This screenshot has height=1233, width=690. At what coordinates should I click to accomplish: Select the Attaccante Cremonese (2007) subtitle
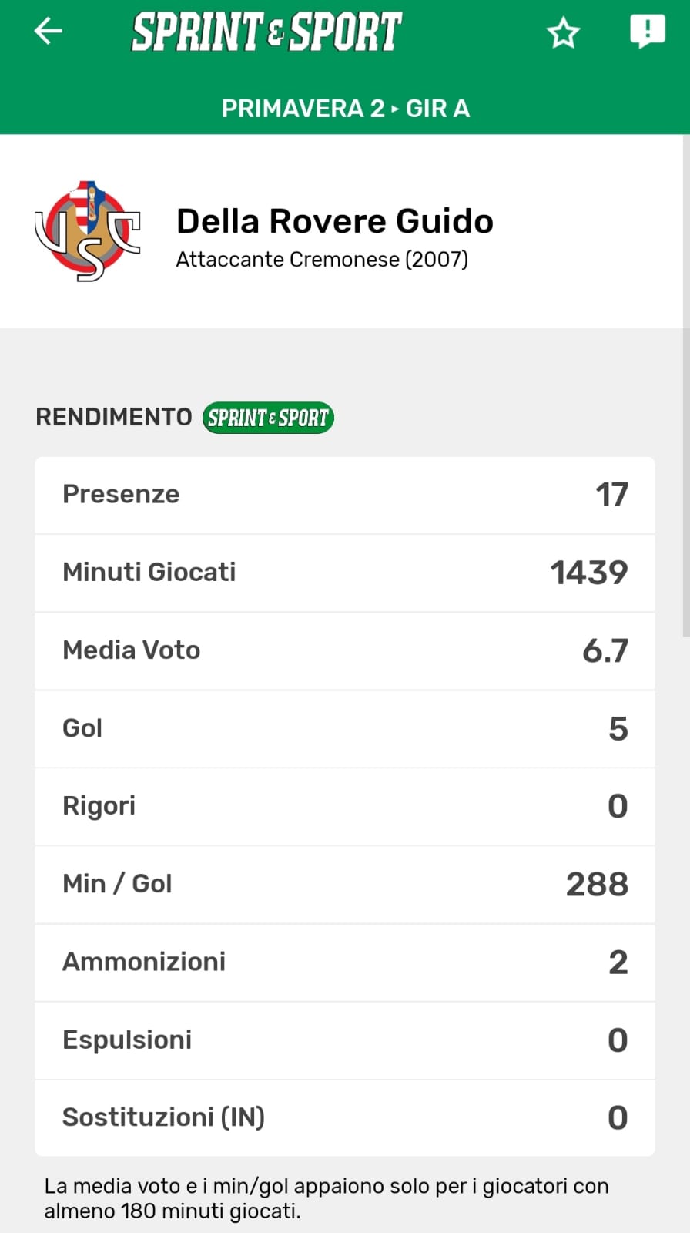tap(321, 260)
